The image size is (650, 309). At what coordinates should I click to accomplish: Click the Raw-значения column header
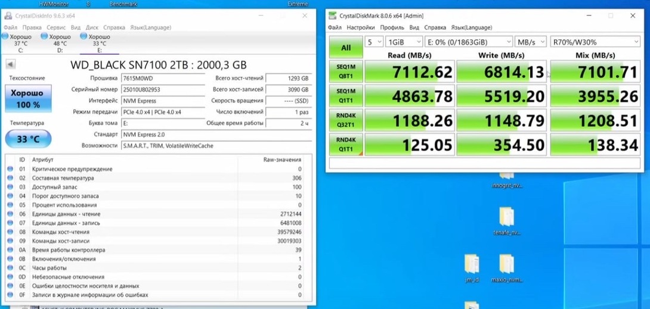282,160
